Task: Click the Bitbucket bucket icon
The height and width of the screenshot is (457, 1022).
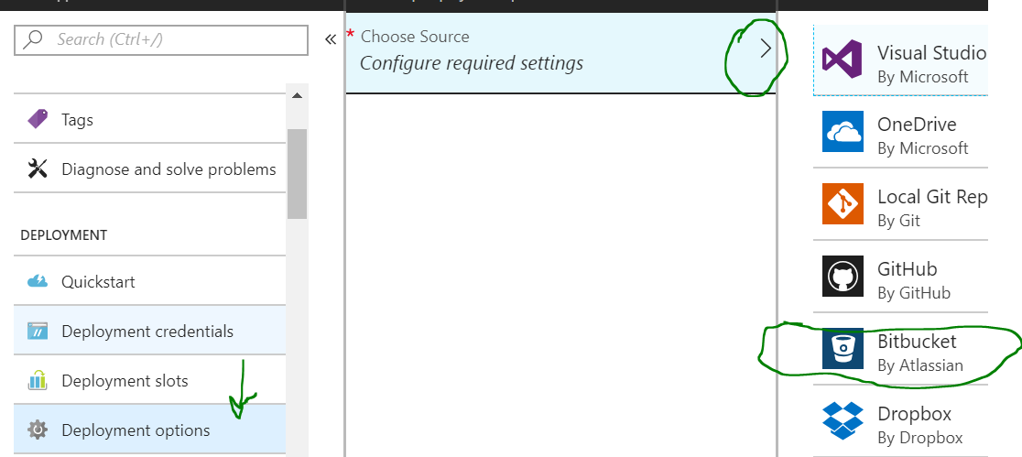Action: click(843, 348)
